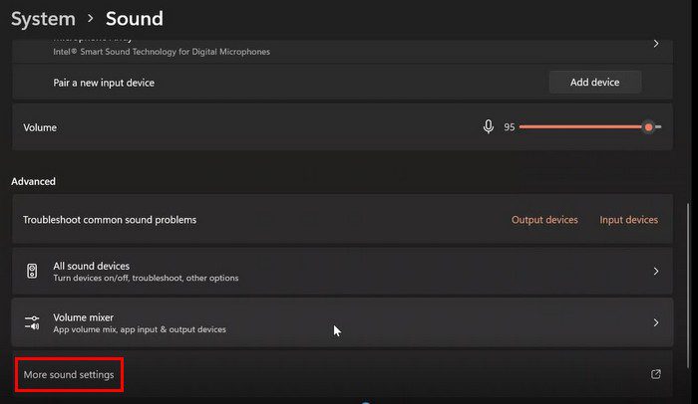698x404 pixels.
Task: Expand the All sound devices chevron
Action: click(655, 271)
